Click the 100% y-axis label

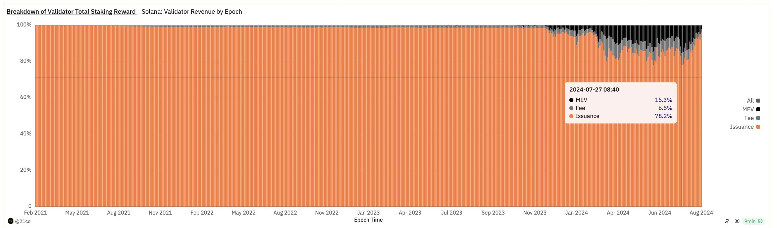(24, 25)
